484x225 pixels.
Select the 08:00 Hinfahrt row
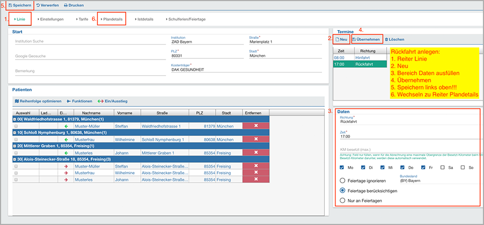pos(360,57)
